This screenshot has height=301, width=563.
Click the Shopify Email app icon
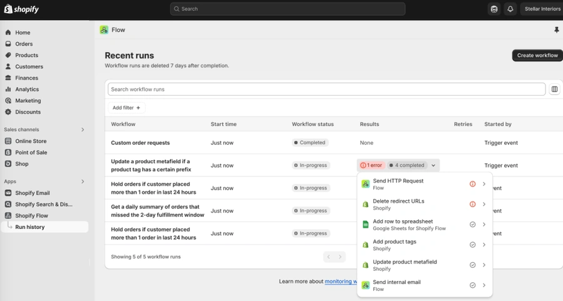[8, 193]
